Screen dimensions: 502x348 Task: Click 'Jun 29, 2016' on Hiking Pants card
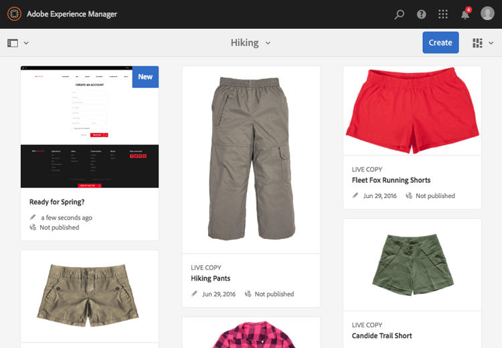219,294
